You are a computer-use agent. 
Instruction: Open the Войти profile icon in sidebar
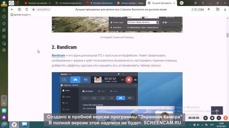(x=4, y=4)
